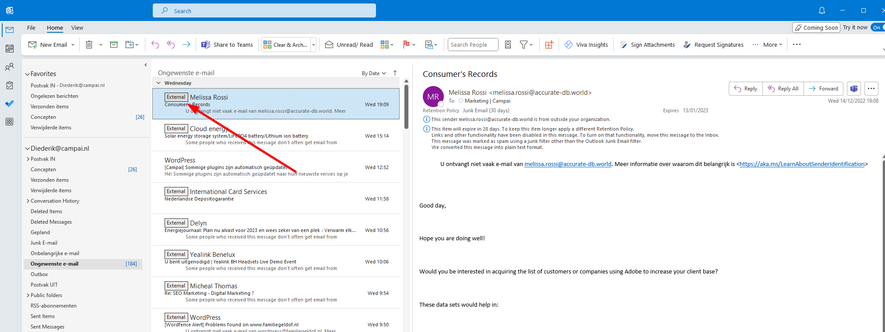Click the Reply All button in the reading pane
Image resolution: width=885 pixels, height=332 pixels.
783,89
